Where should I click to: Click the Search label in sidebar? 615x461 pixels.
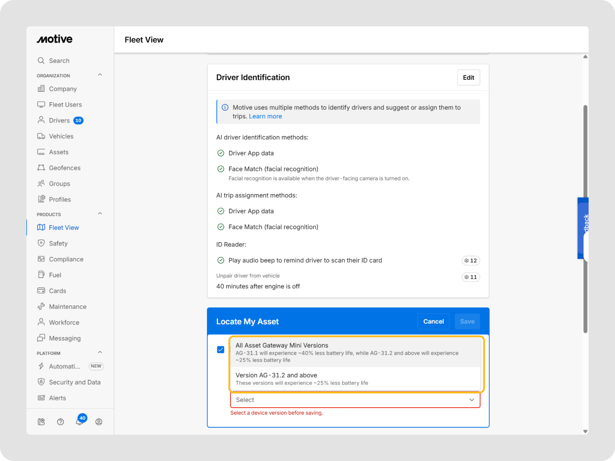[x=59, y=61]
